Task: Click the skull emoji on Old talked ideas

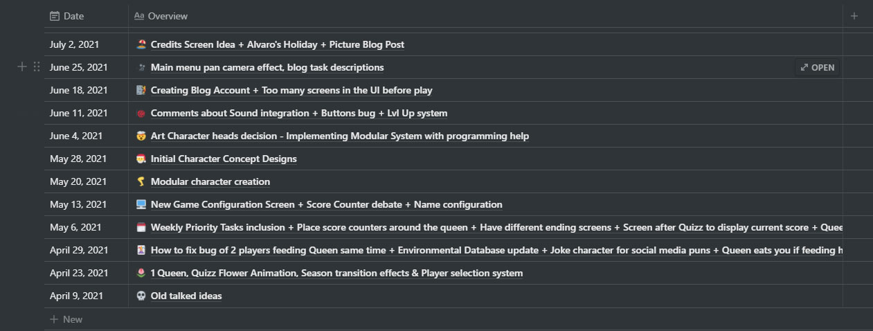Action: pyautogui.click(x=141, y=296)
